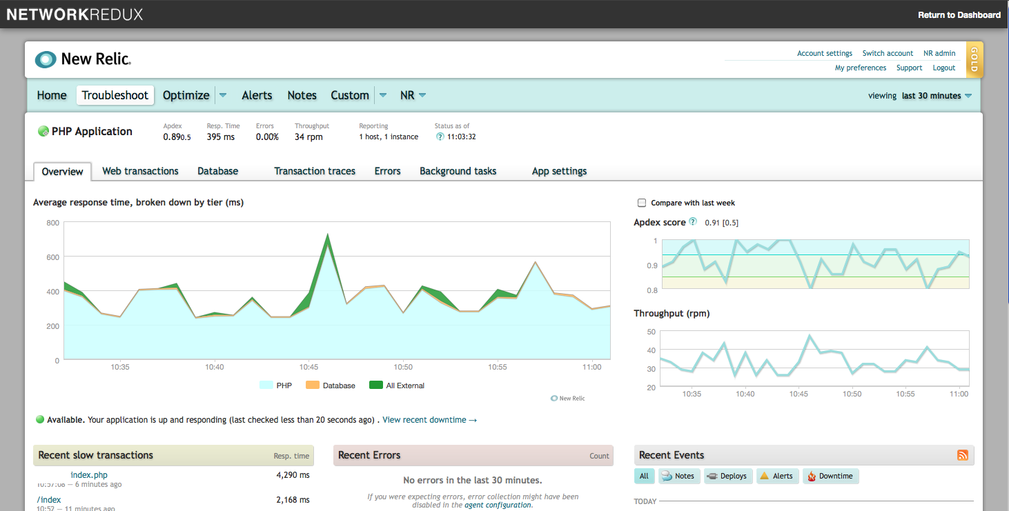Switch to the Transaction traces tab
This screenshot has height=511, width=1009.
point(315,171)
